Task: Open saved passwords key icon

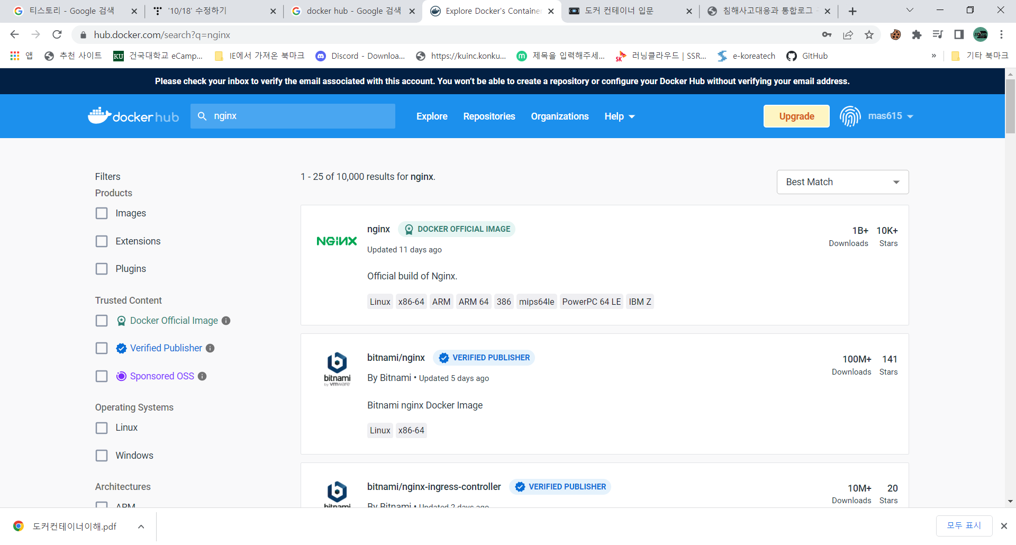Action: (827, 34)
